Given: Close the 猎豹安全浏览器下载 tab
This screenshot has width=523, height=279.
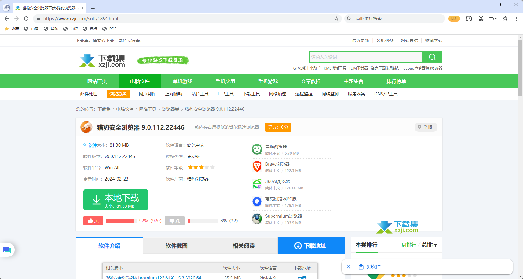Looking at the screenshot, I should 82,8.
